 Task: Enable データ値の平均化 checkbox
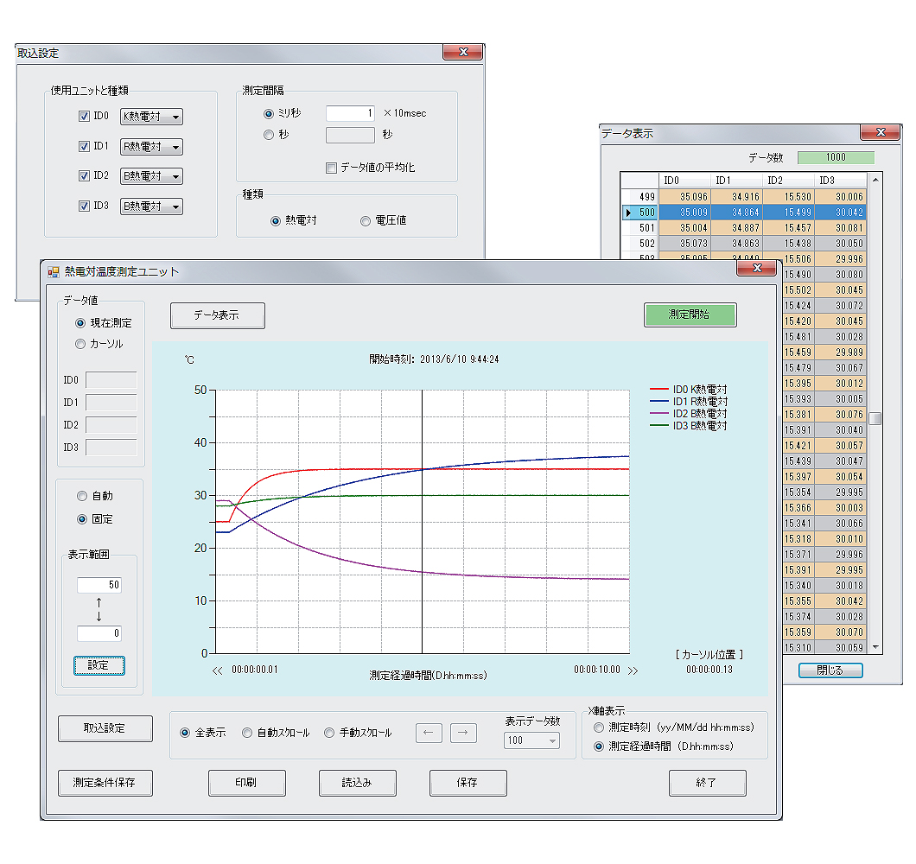331,168
